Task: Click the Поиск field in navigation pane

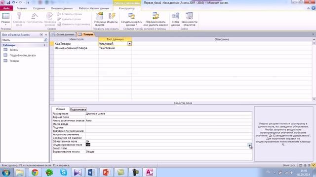Action: click(x=22, y=40)
